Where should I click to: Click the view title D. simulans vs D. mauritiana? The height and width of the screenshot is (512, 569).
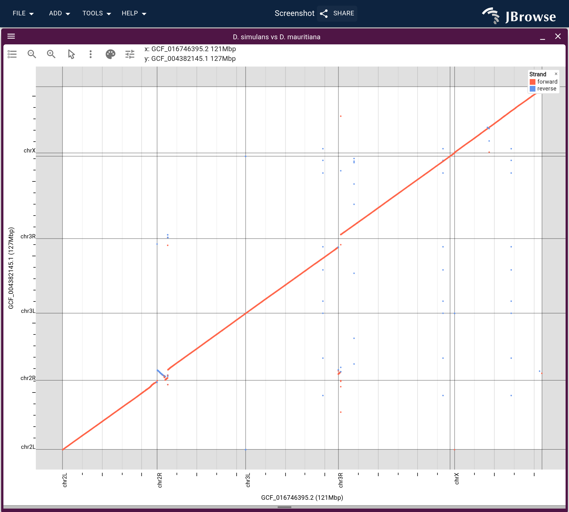(x=277, y=37)
